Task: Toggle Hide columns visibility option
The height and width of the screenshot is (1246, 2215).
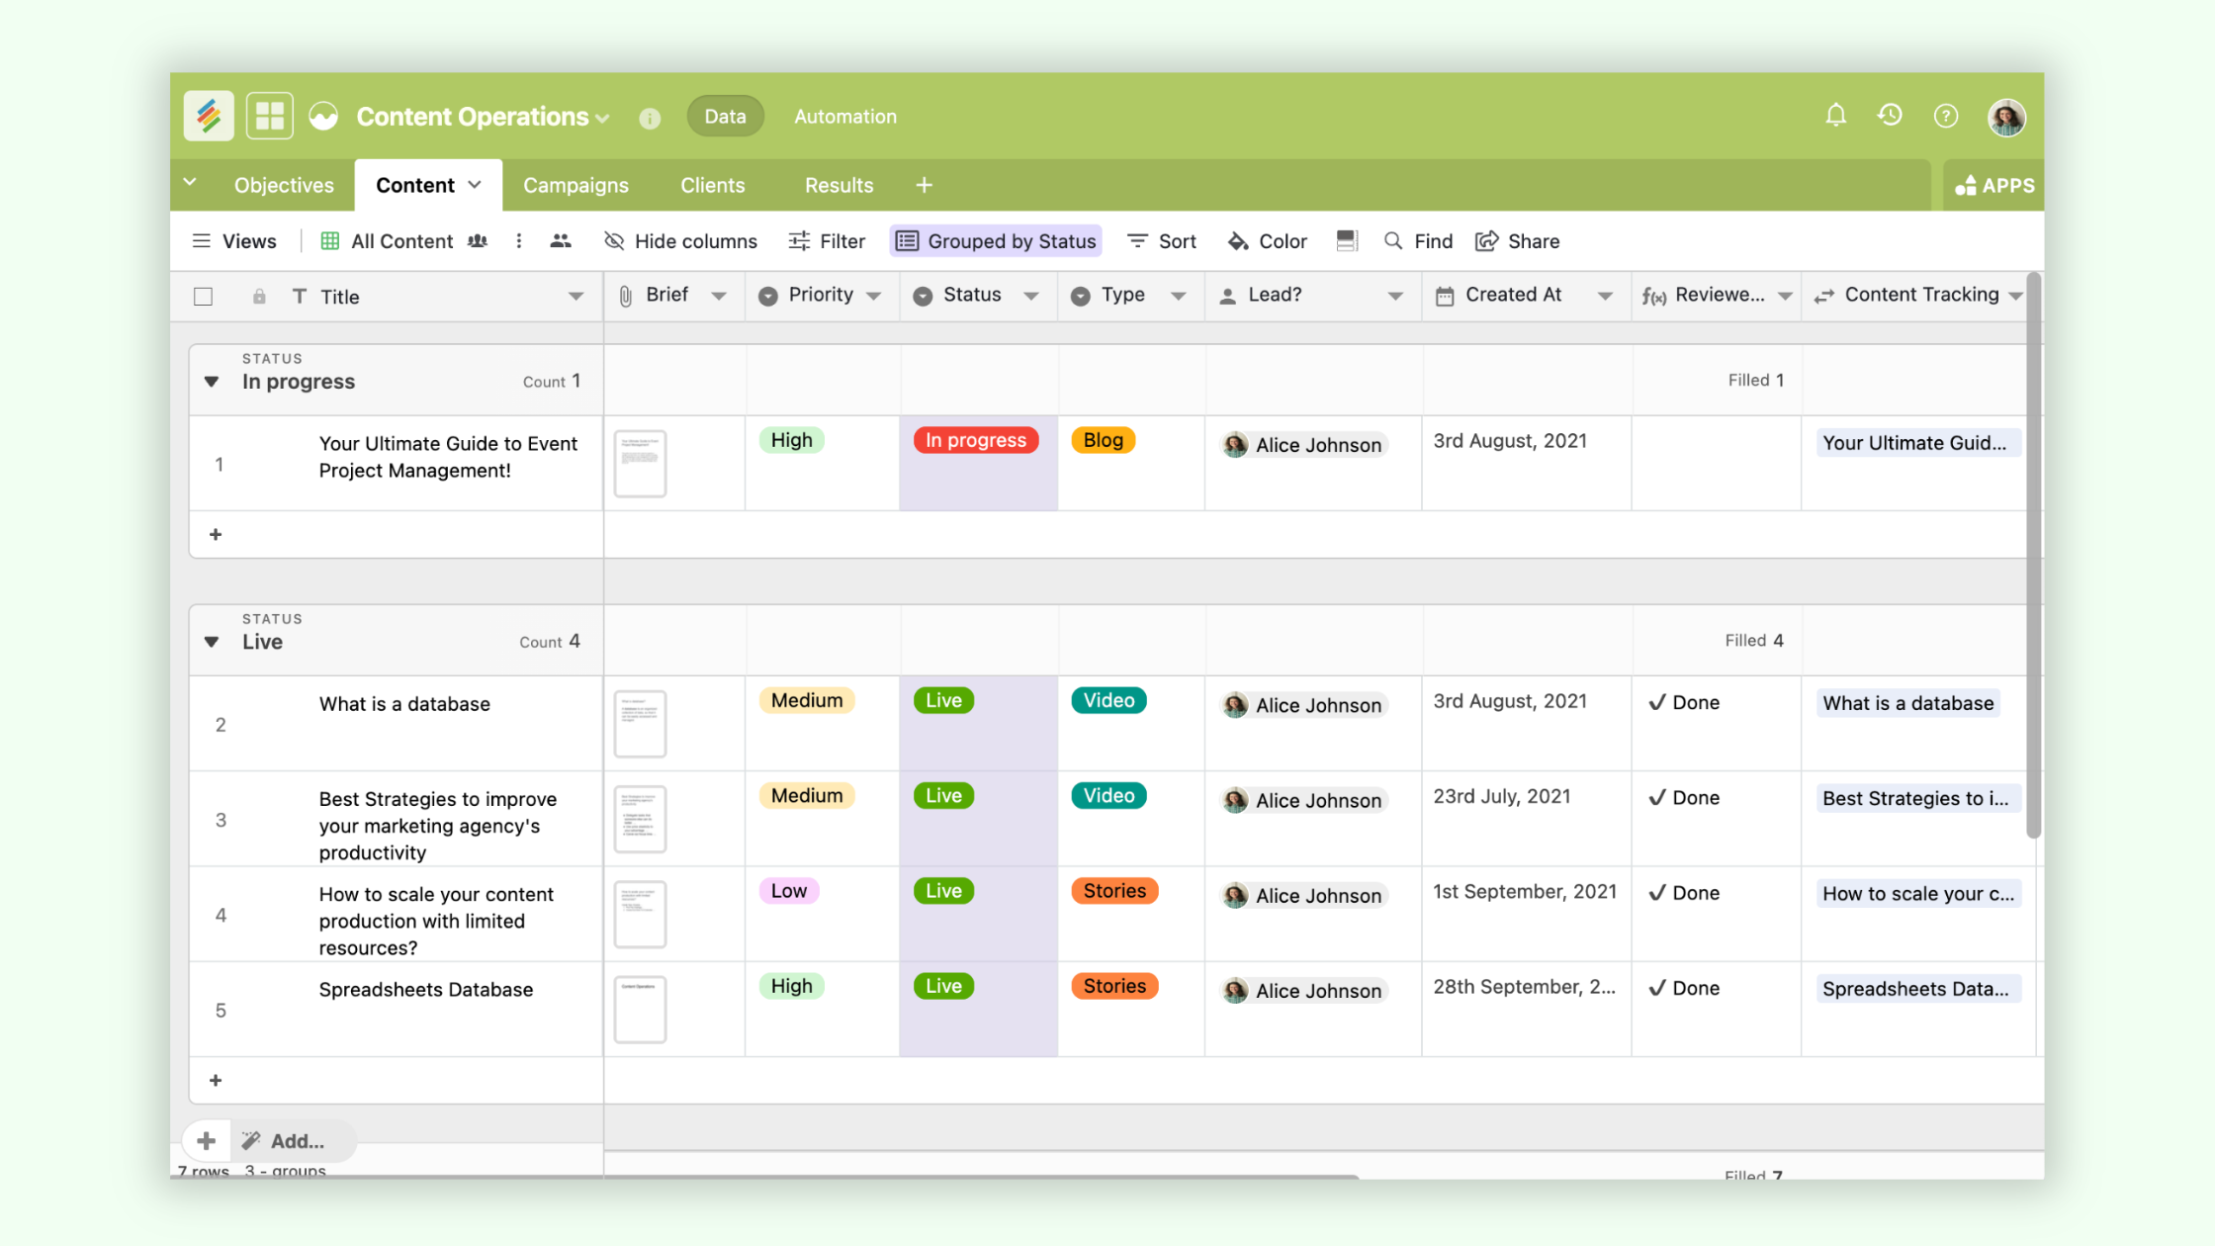Action: (x=680, y=241)
